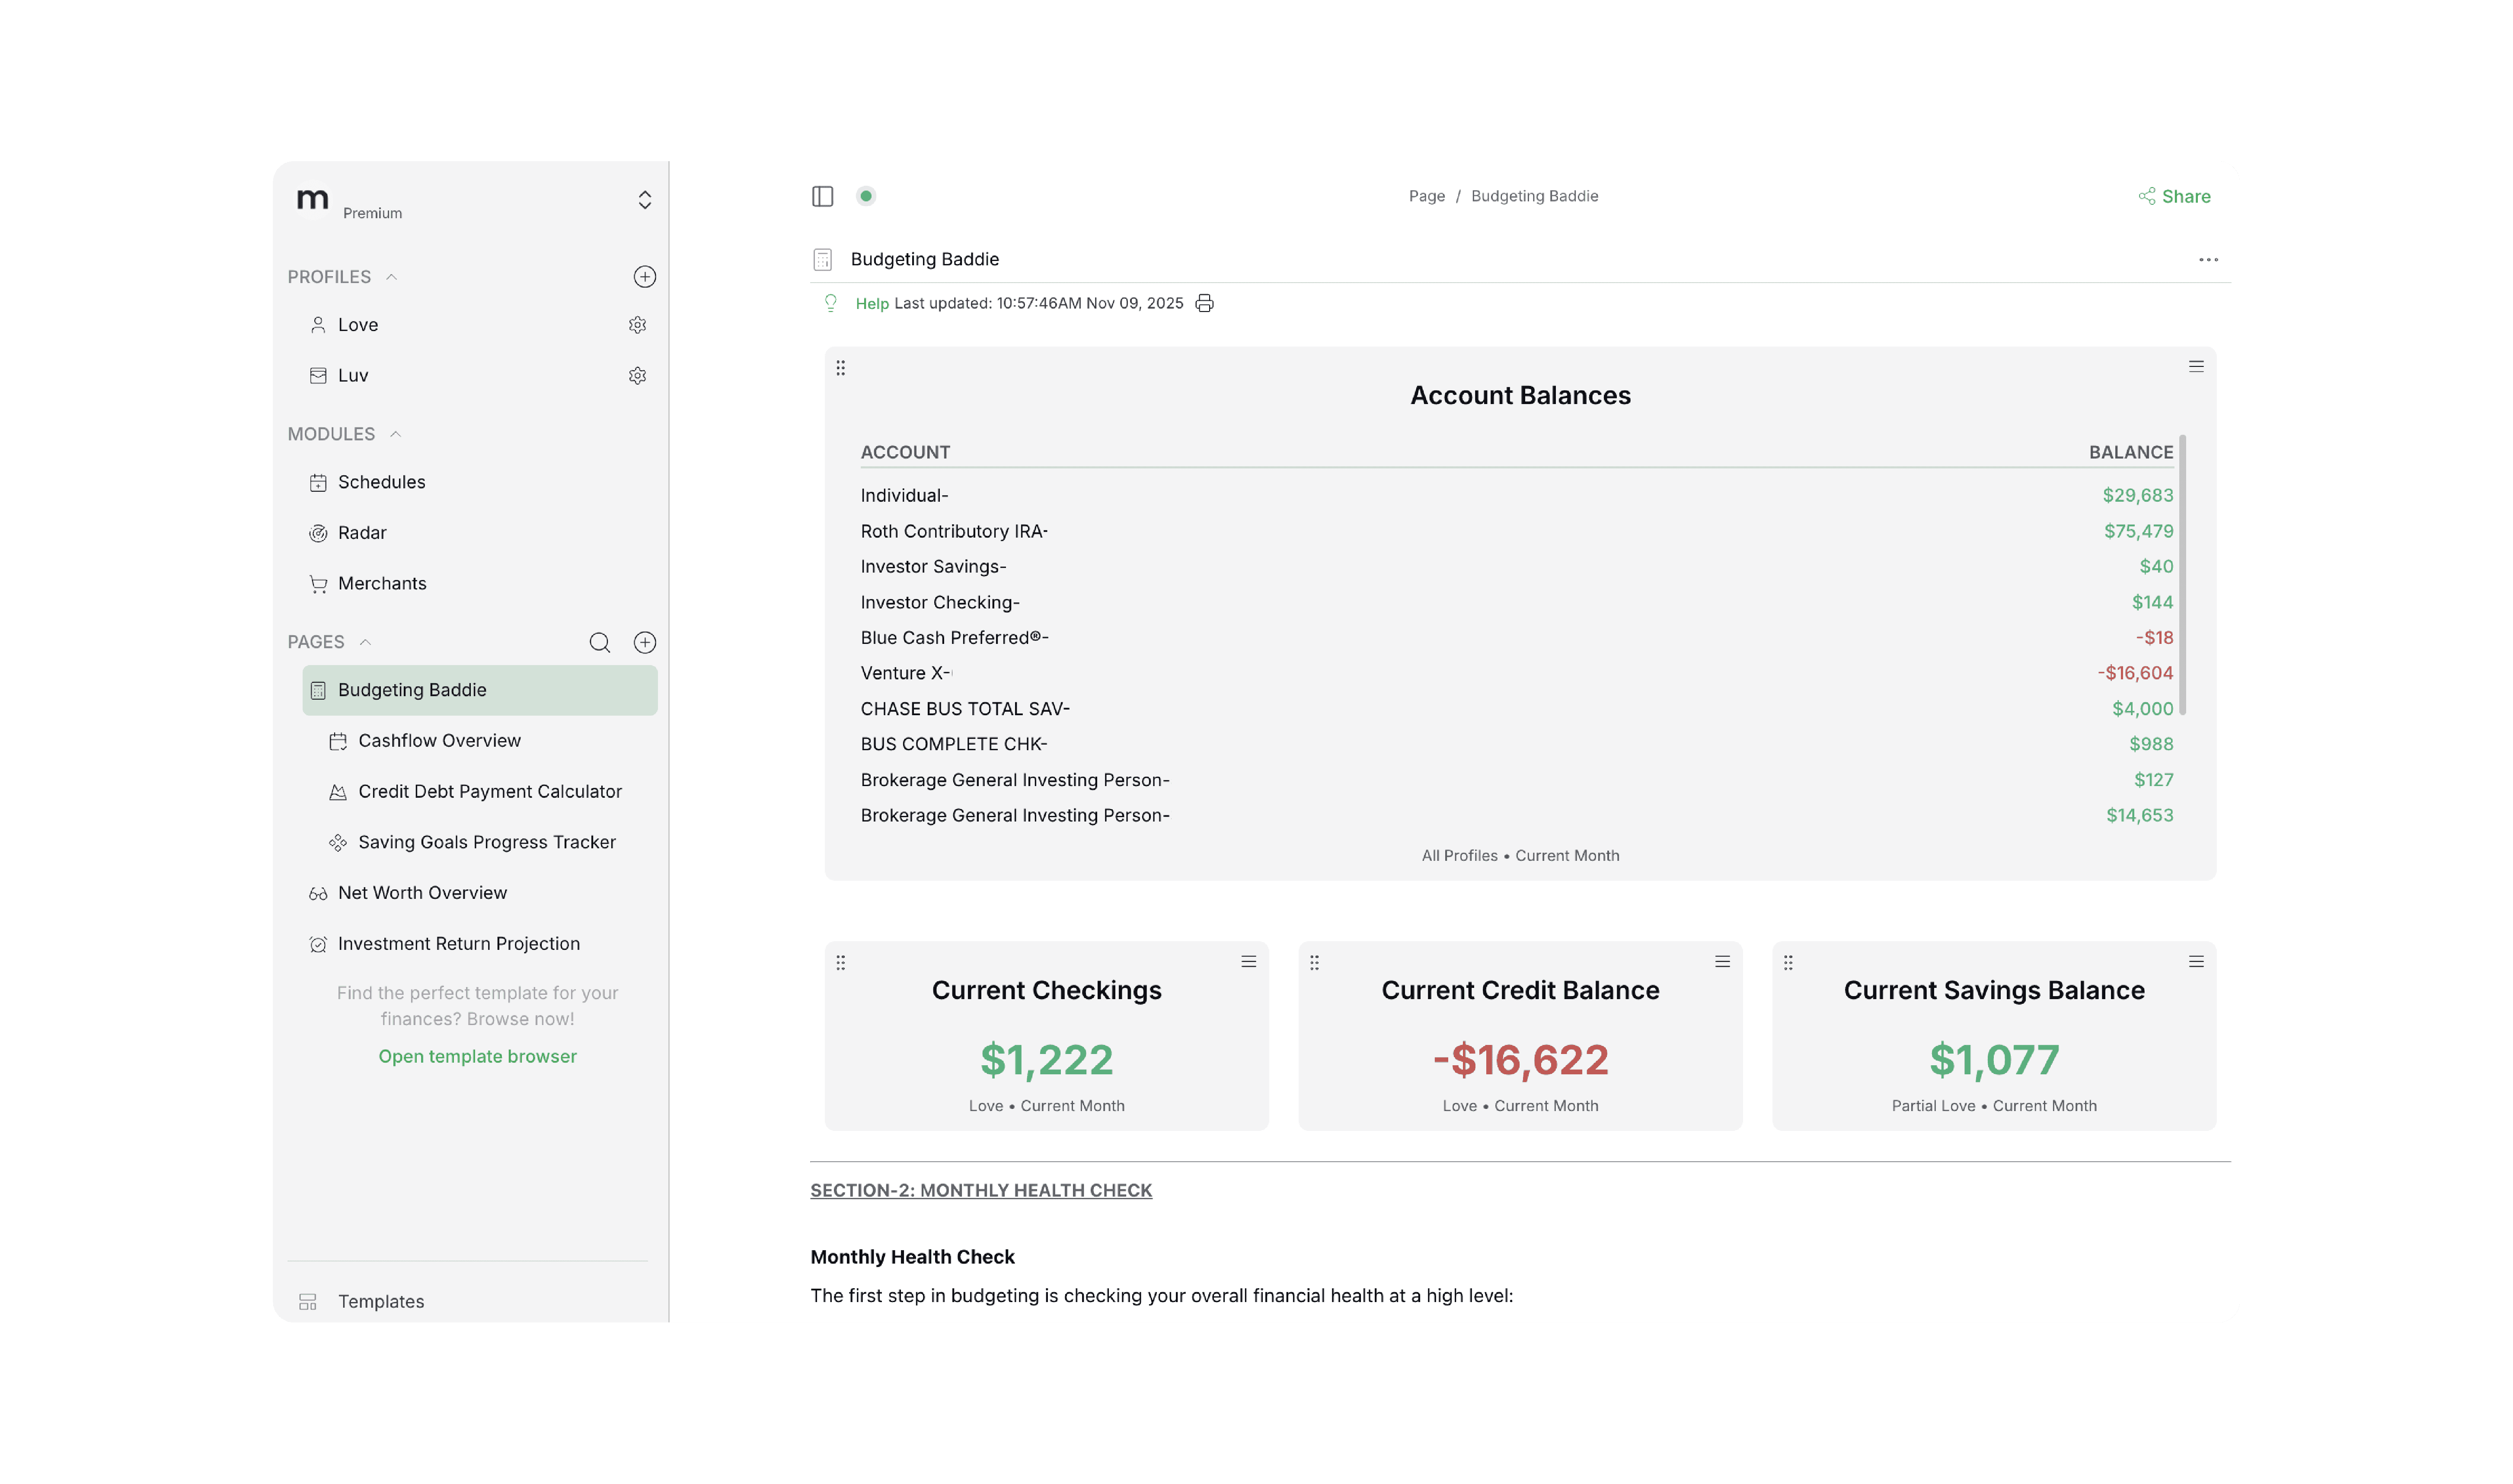Open Saving Goals Progress Tracker page
The width and height of the screenshot is (2513, 1484).
pyautogui.click(x=487, y=843)
